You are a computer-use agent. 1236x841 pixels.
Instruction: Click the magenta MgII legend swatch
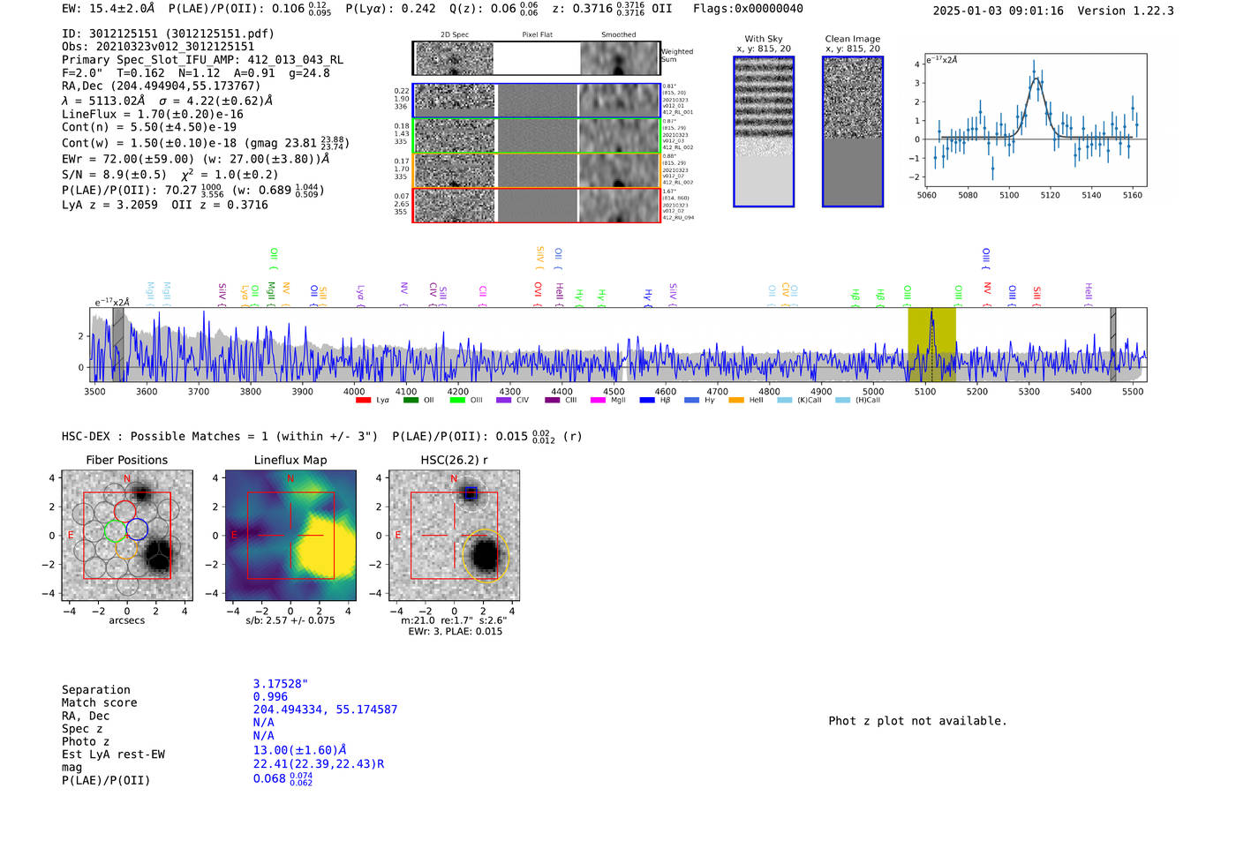(x=598, y=401)
